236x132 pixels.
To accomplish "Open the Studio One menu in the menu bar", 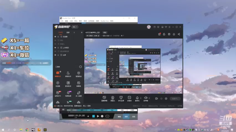I will 105,21.
